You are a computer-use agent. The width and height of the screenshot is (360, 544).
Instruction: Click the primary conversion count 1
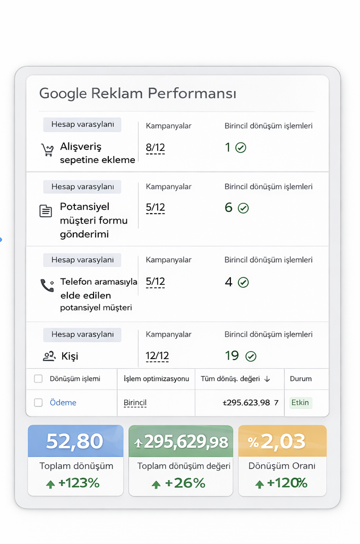[x=227, y=148]
